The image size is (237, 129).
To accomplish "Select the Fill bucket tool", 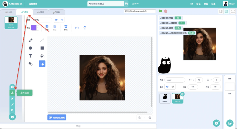I will [42, 56].
